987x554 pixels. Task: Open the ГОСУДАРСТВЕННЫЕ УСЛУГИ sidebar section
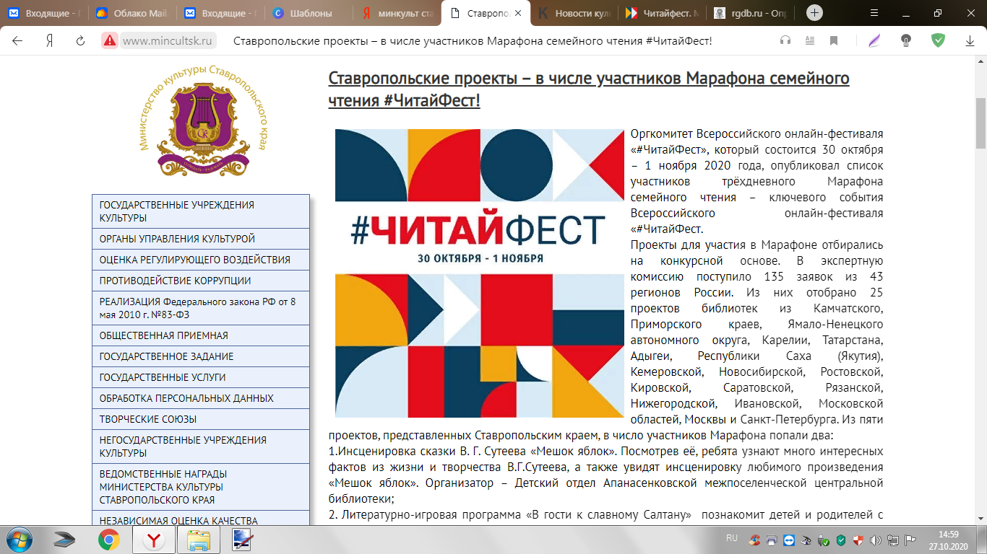163,377
